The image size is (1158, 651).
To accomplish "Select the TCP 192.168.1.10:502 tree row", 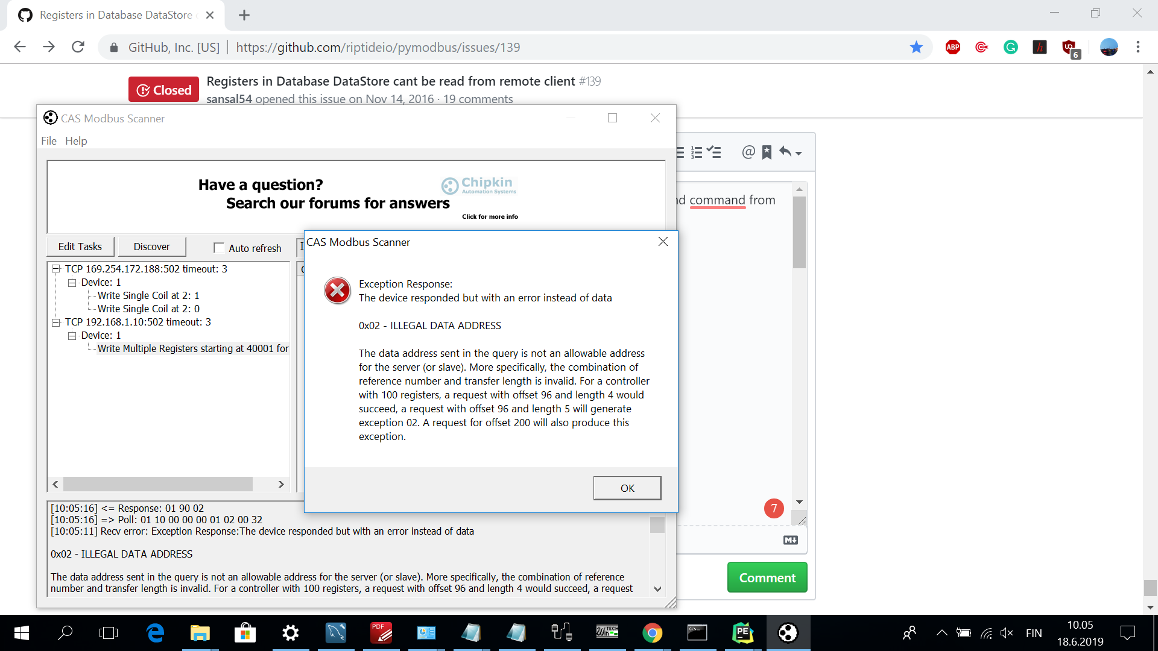I will point(138,322).
